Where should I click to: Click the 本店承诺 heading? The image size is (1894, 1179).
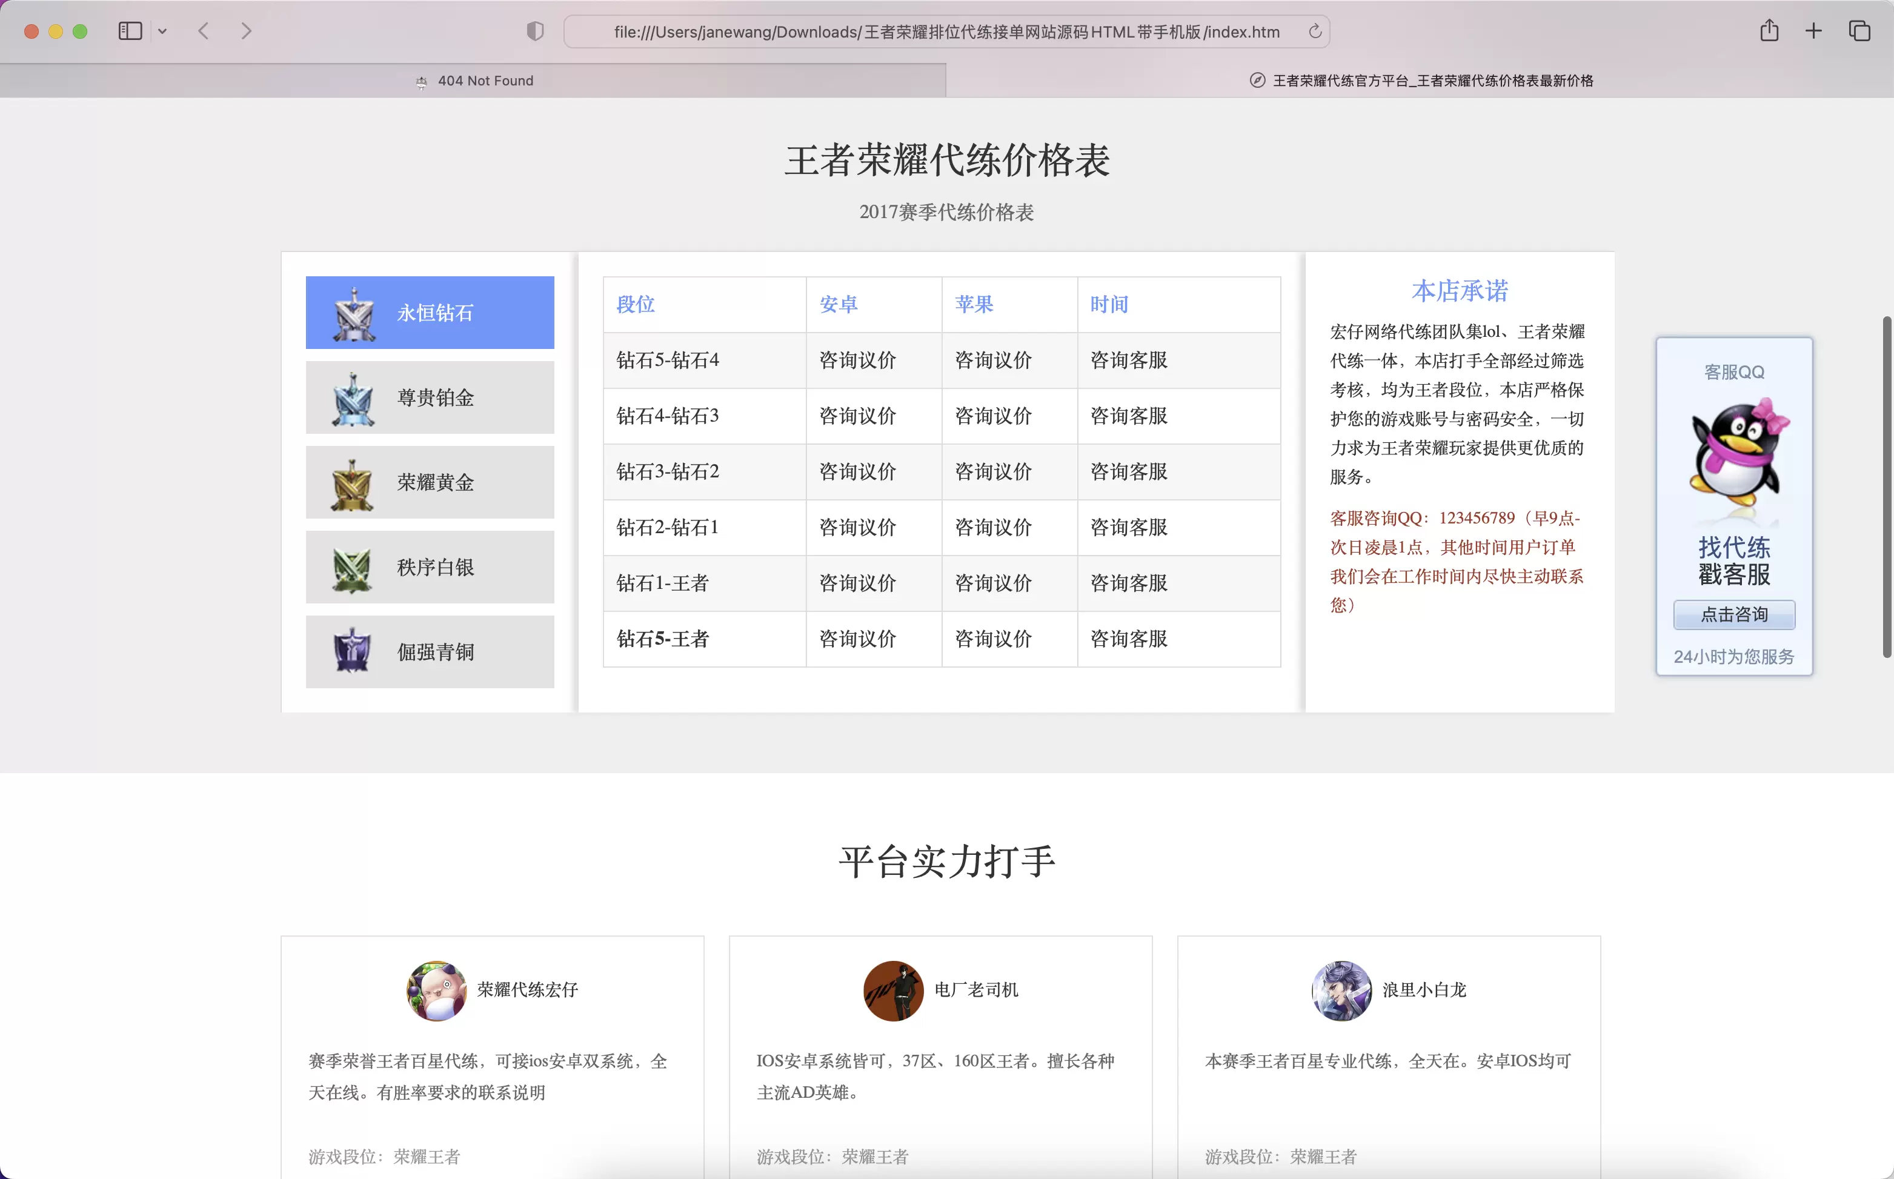[1460, 291]
